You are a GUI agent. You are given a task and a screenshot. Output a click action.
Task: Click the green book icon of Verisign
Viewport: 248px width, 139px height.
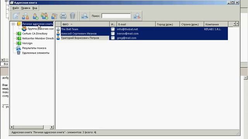(x=19, y=43)
